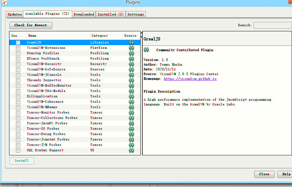Click the Check for Newest button
Viewport: 292px width, 187px height.
click(31, 25)
